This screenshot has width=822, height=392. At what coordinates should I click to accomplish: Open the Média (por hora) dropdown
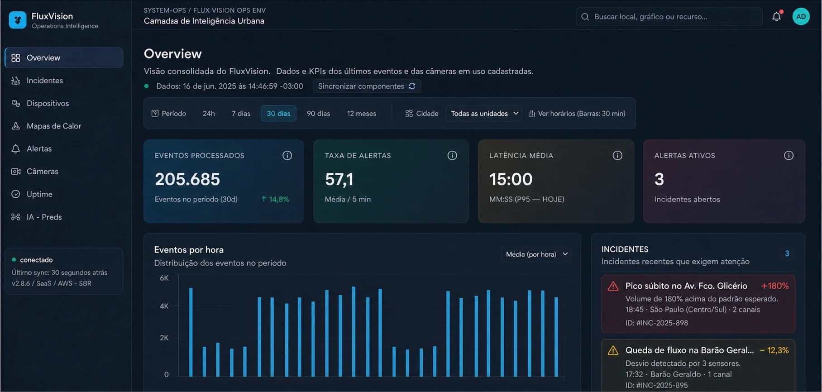pos(536,254)
